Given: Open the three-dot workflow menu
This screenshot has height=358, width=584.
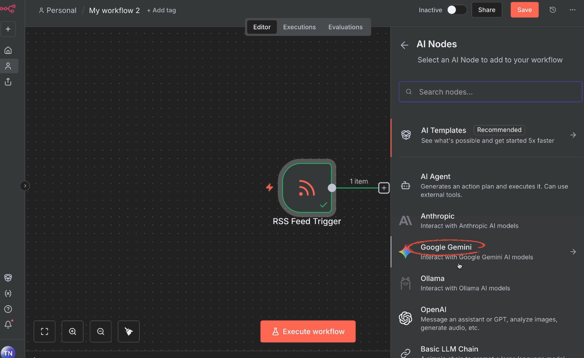Looking at the screenshot, I should tap(572, 10).
